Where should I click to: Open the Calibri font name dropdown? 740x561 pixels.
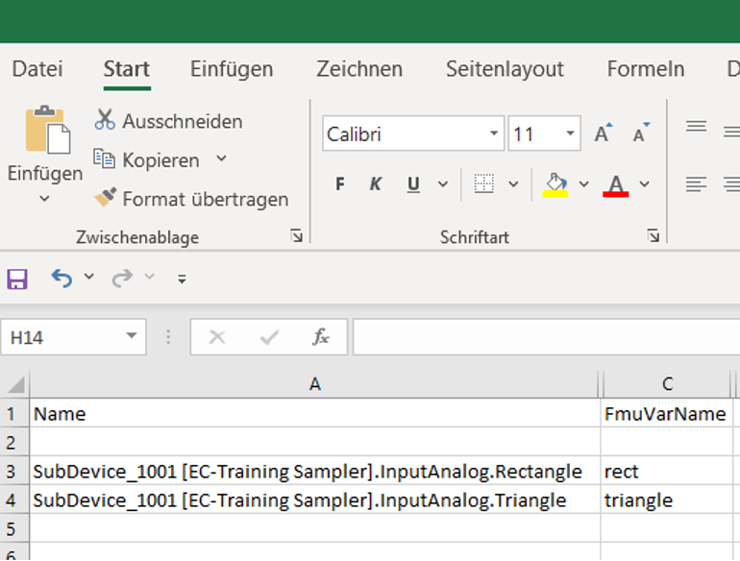[494, 134]
